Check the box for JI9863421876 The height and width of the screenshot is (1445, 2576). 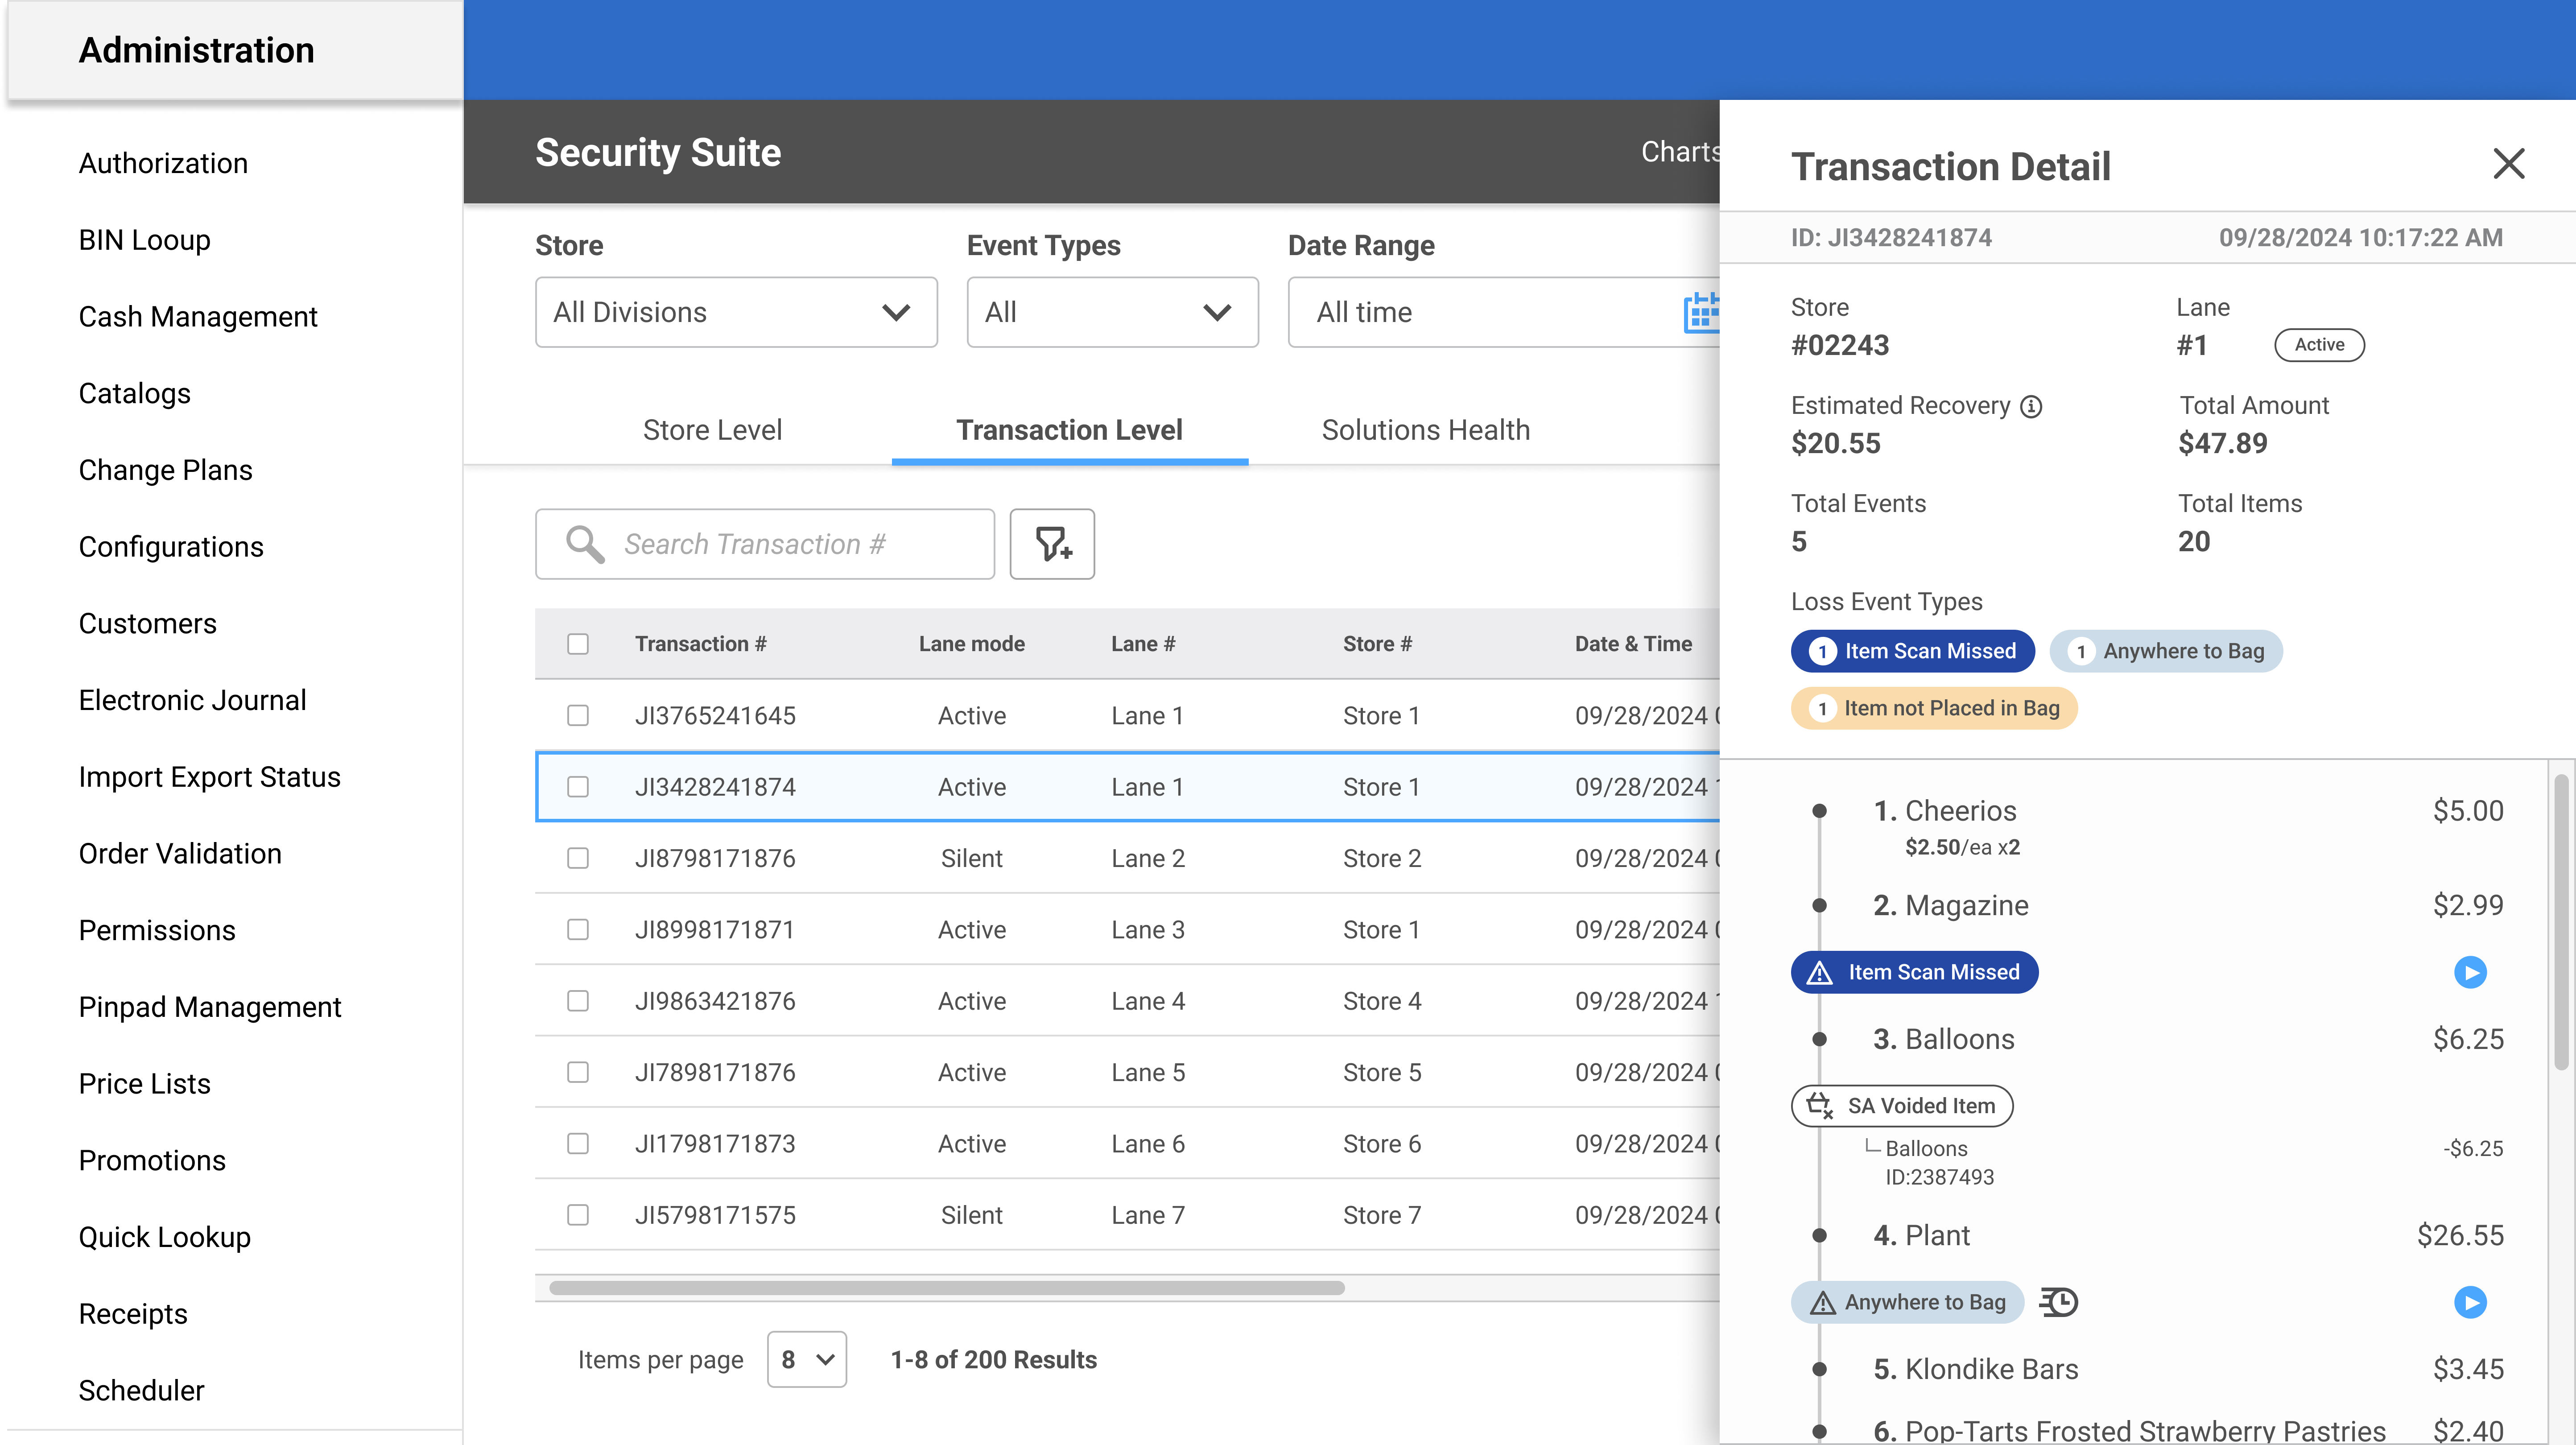[578, 1001]
